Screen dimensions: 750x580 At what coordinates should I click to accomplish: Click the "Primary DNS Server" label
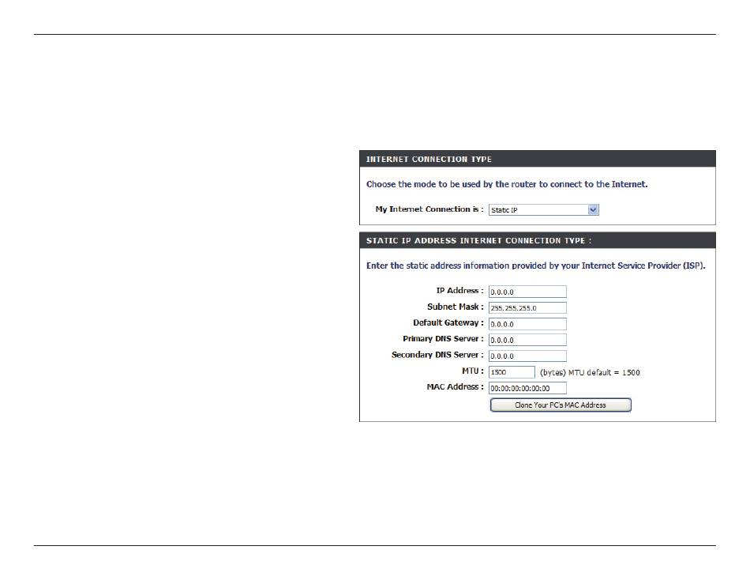(x=443, y=339)
